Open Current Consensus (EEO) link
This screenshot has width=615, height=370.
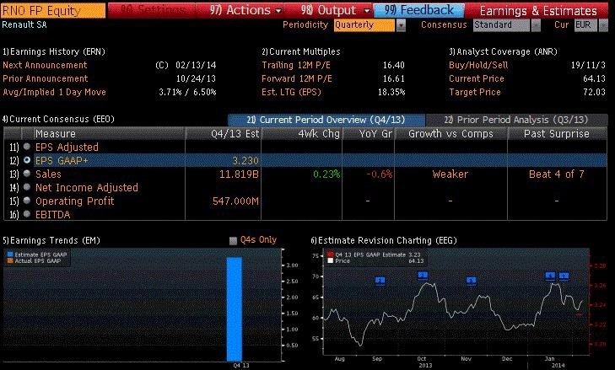(x=58, y=119)
